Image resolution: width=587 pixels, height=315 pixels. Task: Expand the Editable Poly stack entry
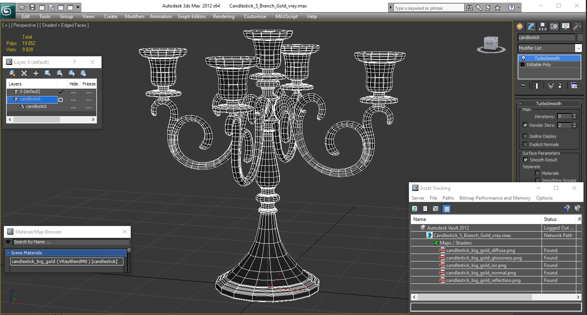523,65
